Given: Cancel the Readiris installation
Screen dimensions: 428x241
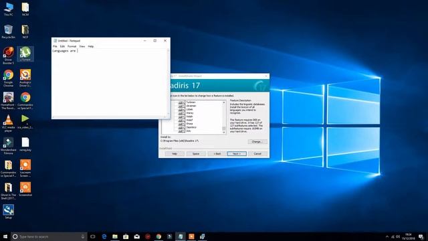Looking at the screenshot, I should [257, 154].
